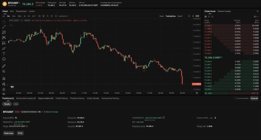Select the 30m timeframe
The height and width of the screenshot is (140, 261).
click(20, 16)
